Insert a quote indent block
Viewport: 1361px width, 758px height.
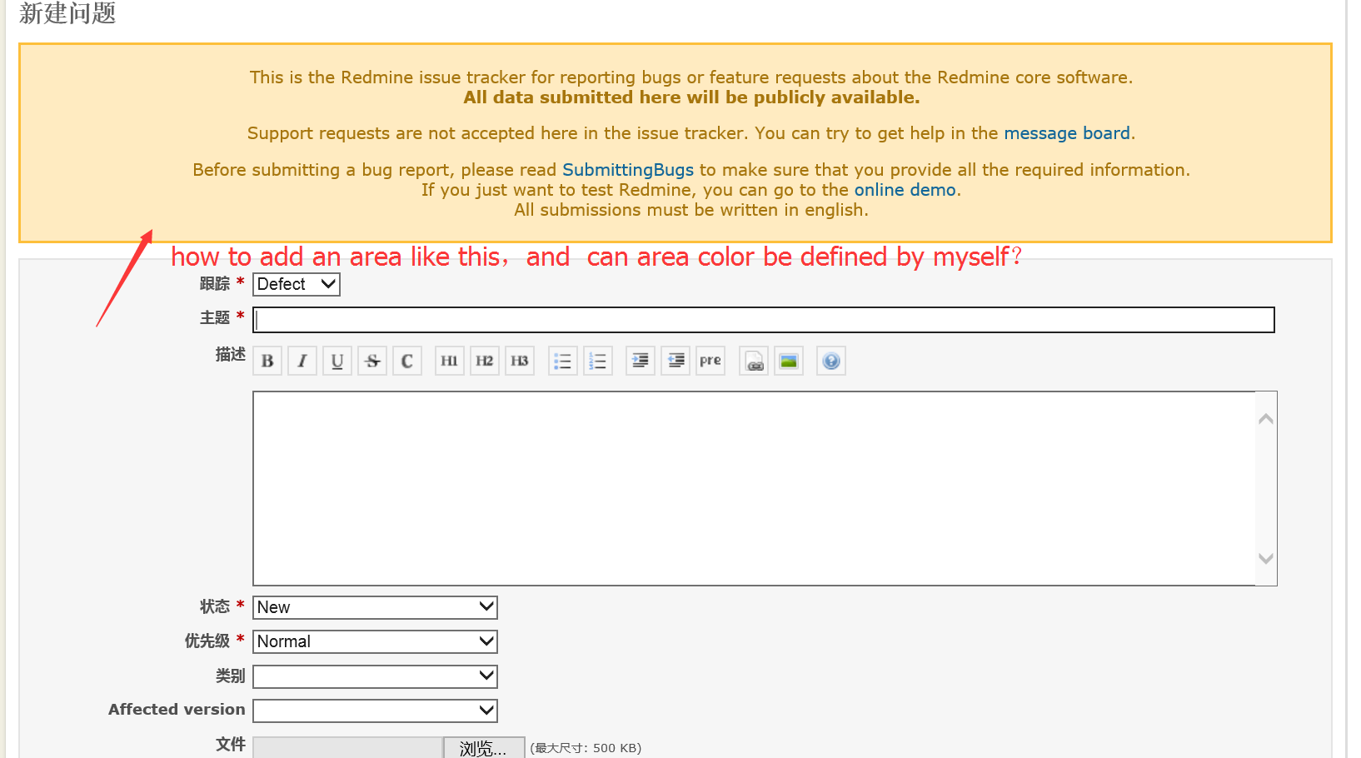pos(641,361)
